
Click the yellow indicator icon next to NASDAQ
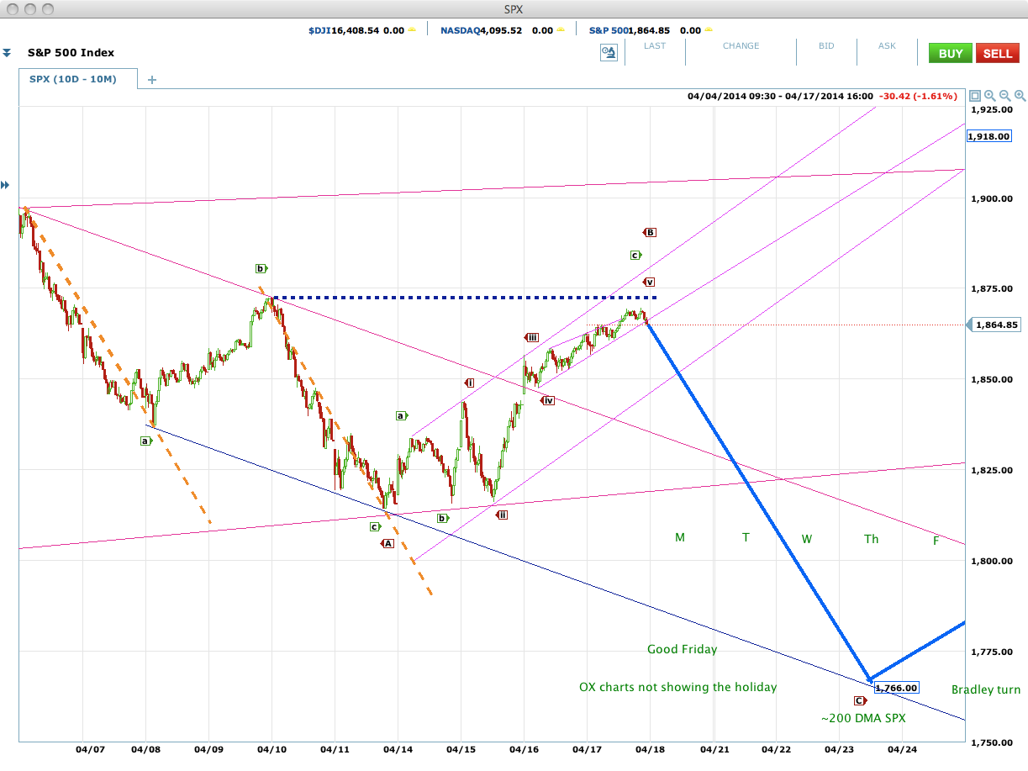[x=561, y=30]
